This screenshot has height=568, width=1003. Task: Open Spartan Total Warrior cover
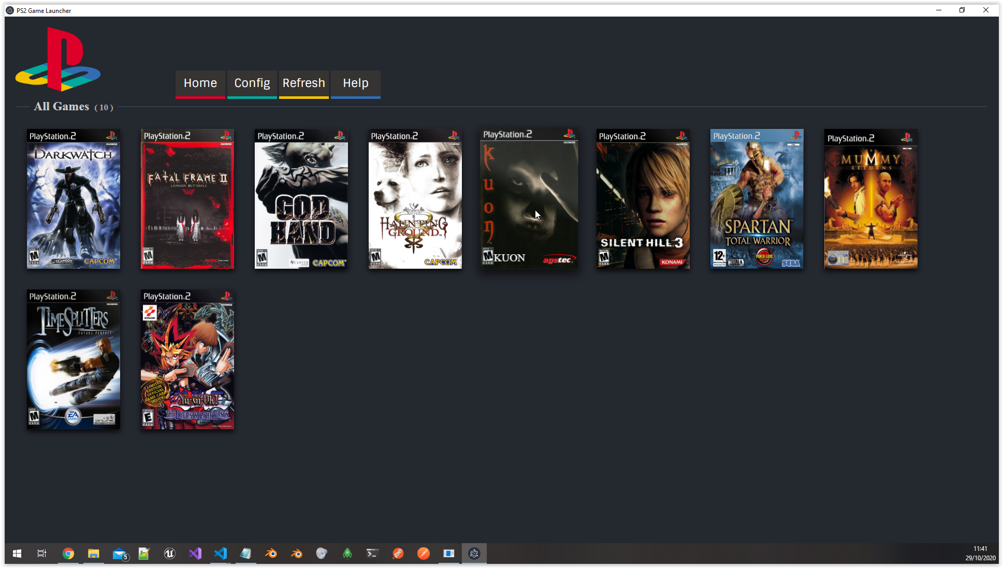(757, 199)
